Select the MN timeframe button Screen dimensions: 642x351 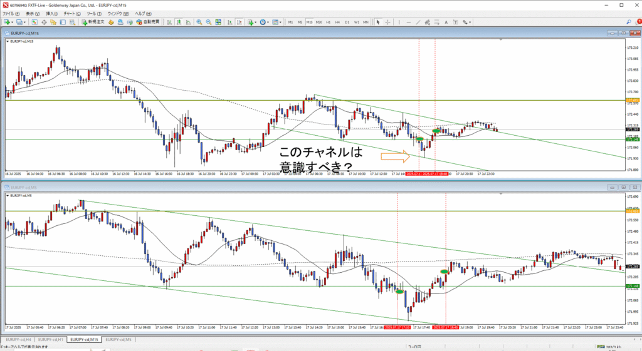tap(366, 22)
